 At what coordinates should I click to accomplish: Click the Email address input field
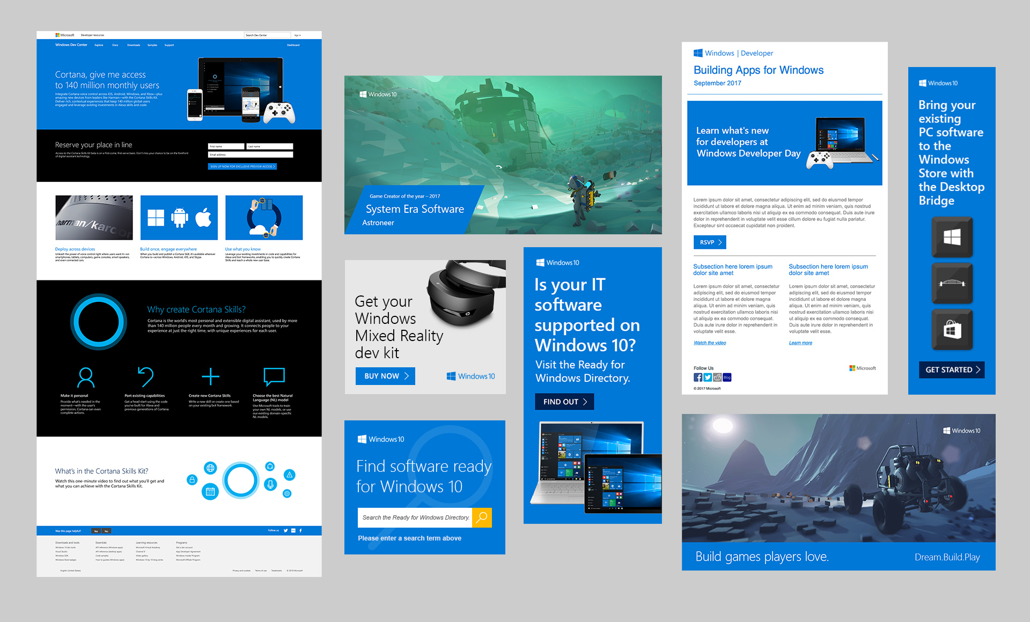250,154
